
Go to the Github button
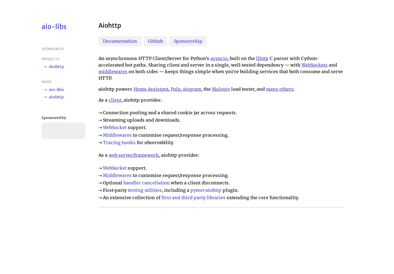[155, 41]
